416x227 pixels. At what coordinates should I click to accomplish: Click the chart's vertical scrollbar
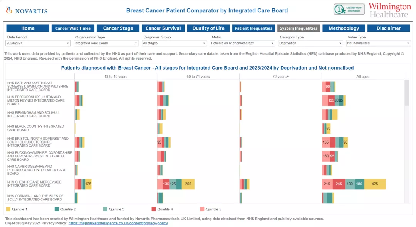(x=407, y=92)
